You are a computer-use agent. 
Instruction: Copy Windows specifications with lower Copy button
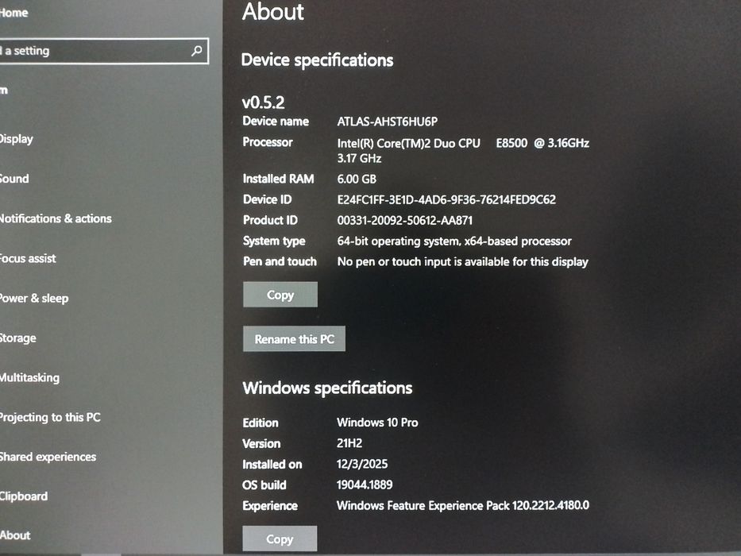pos(280,539)
